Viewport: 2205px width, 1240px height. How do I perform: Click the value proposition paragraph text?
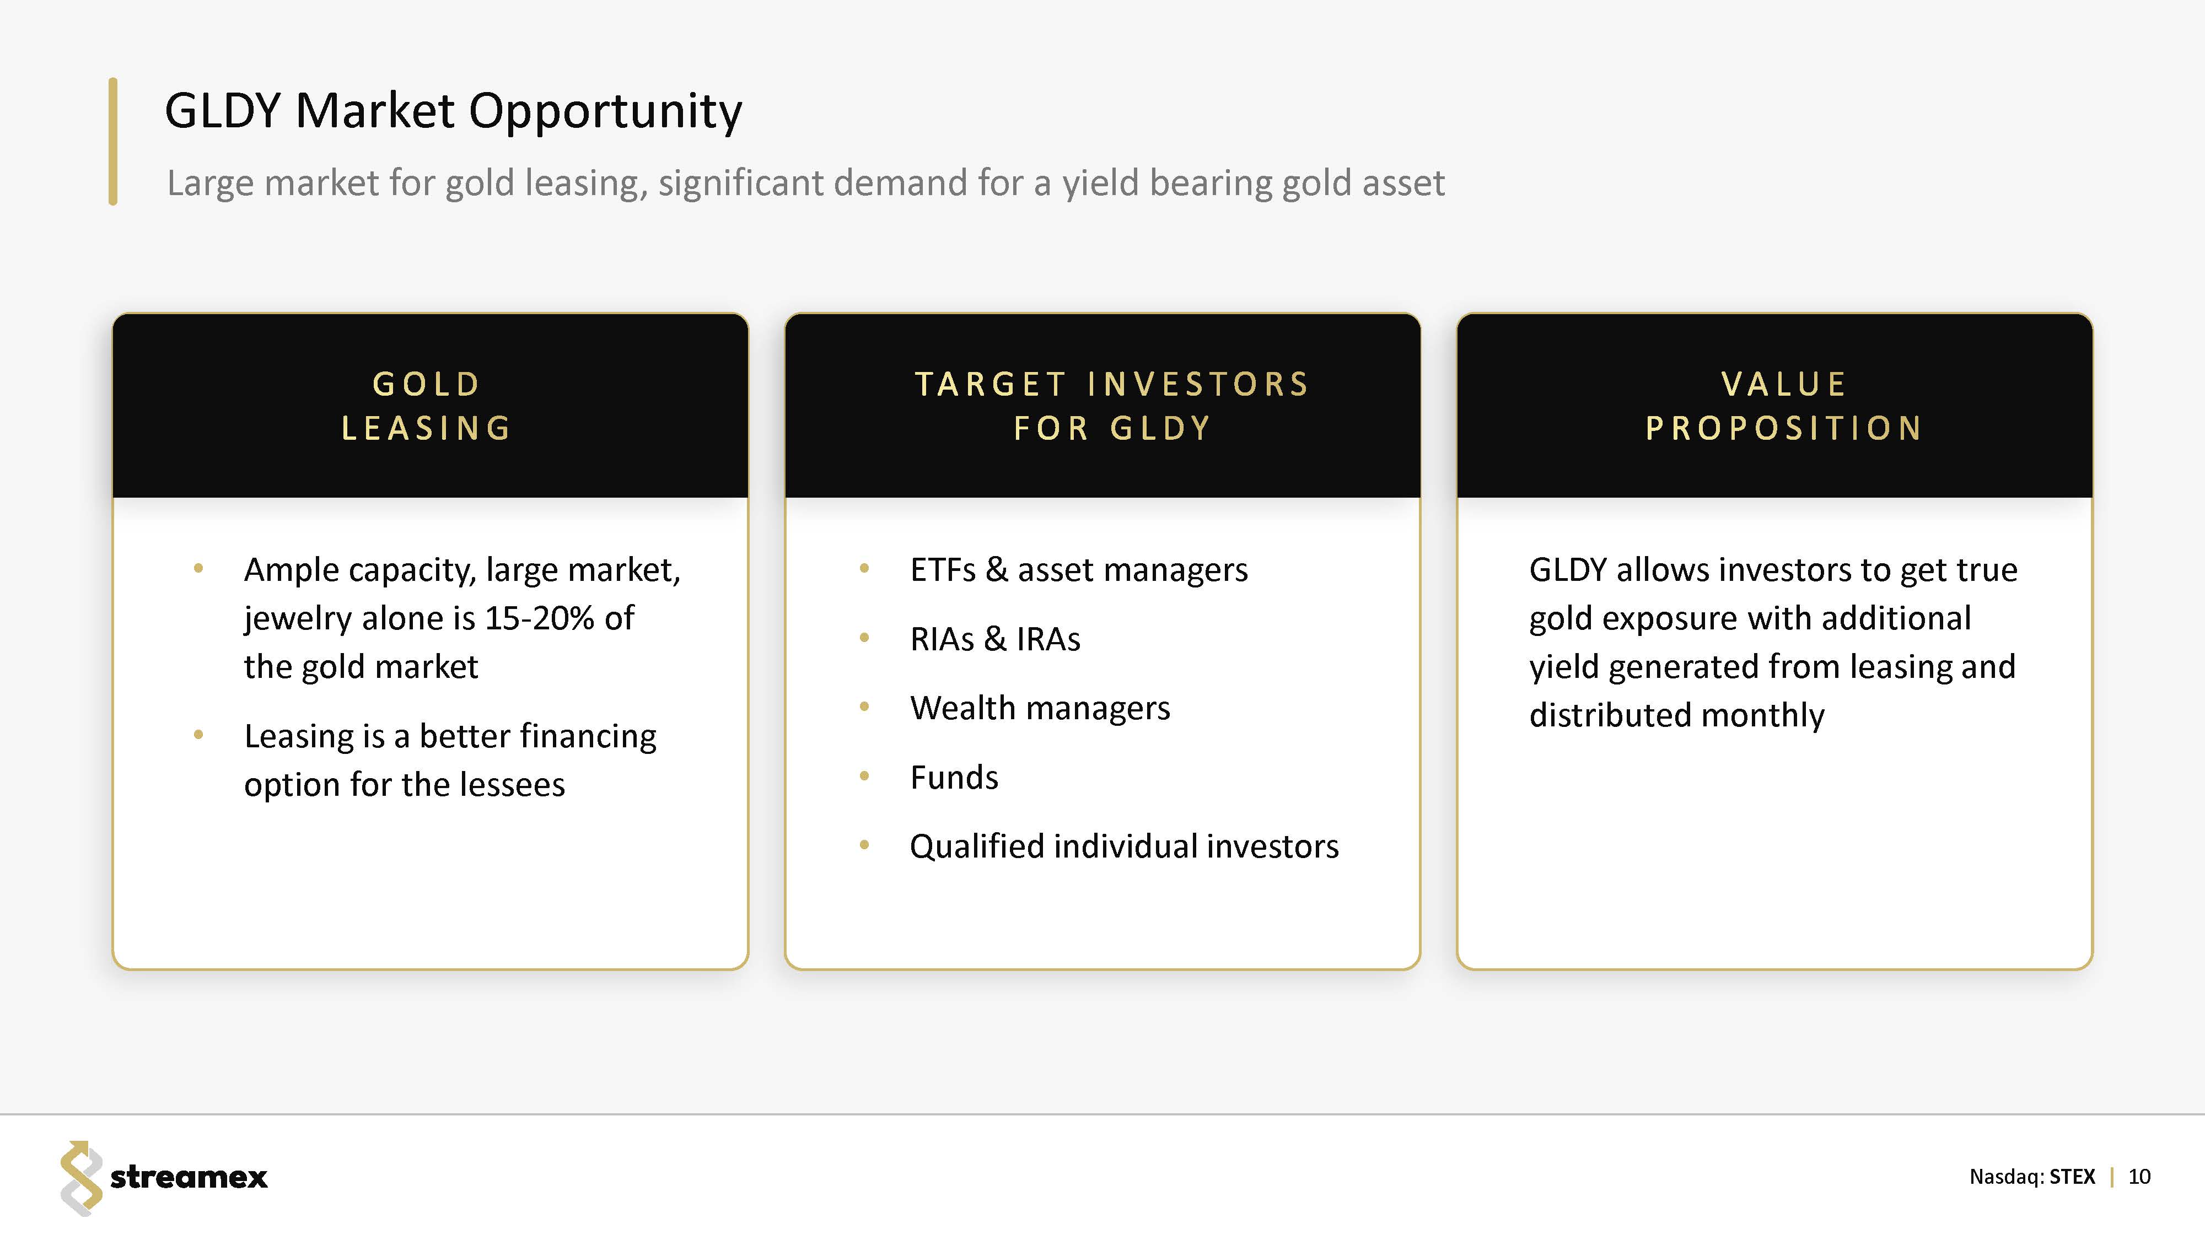point(1772,642)
